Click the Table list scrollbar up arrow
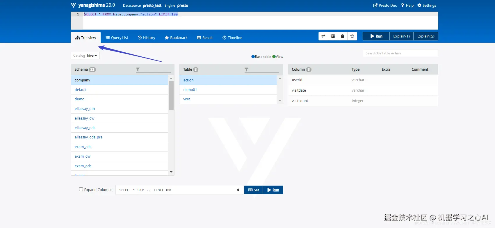The image size is (495, 228). click(280, 78)
